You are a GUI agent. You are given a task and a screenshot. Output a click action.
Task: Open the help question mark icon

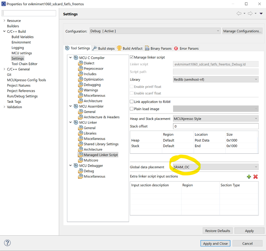7,243
